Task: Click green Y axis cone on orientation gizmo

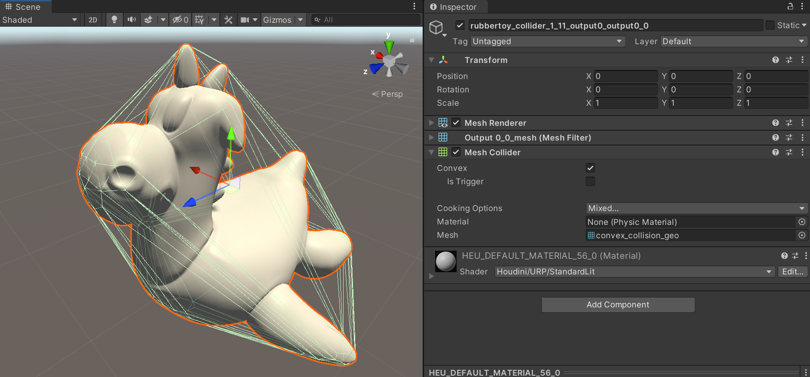Action: click(x=389, y=46)
